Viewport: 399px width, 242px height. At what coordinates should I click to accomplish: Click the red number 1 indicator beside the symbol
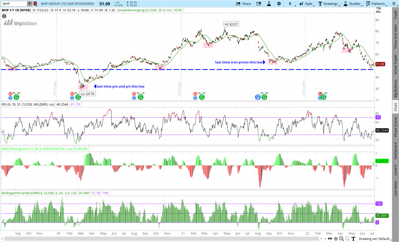35,4
